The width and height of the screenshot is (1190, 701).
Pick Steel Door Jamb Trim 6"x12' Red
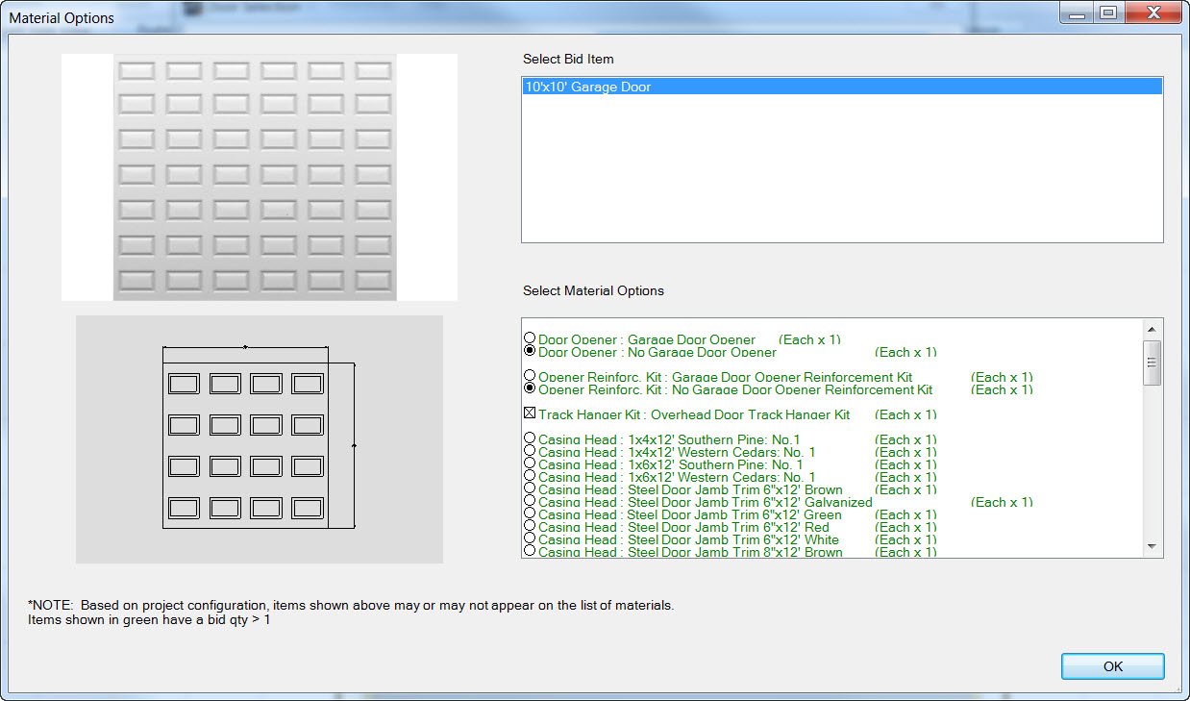pyautogui.click(x=530, y=526)
